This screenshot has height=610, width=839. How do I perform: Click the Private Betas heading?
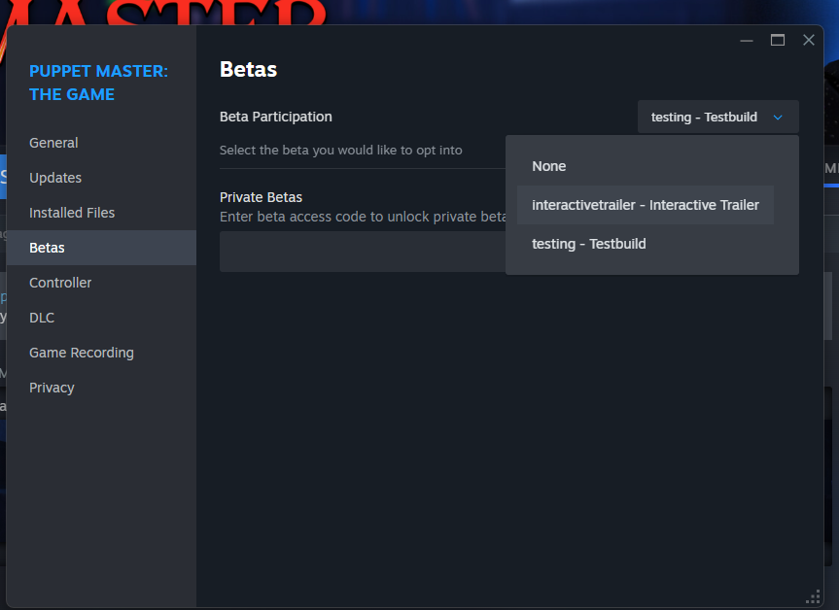coord(261,197)
